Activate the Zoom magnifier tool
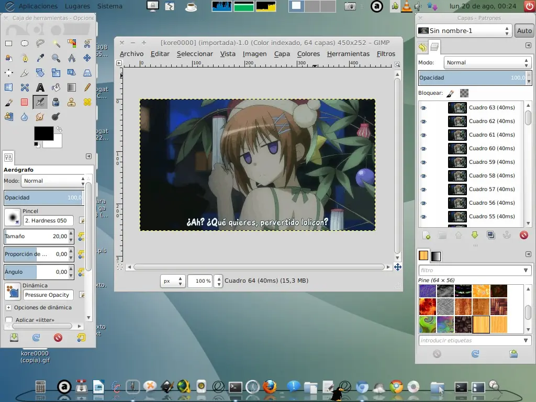This screenshot has width=536, height=402. coord(56,58)
